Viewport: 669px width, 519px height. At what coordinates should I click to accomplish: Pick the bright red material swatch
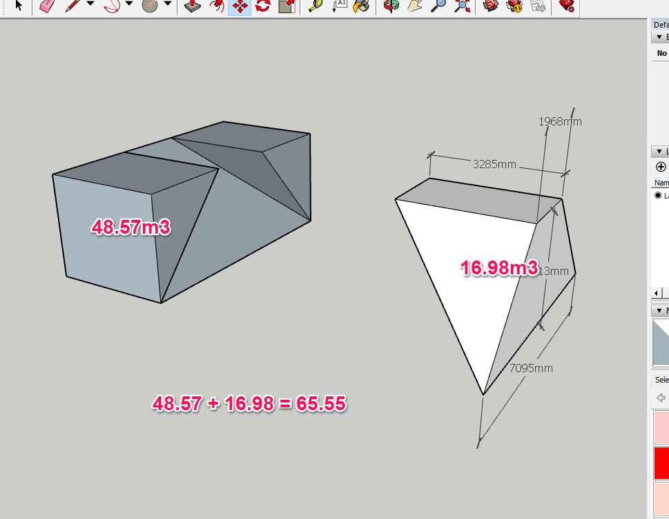(x=661, y=463)
